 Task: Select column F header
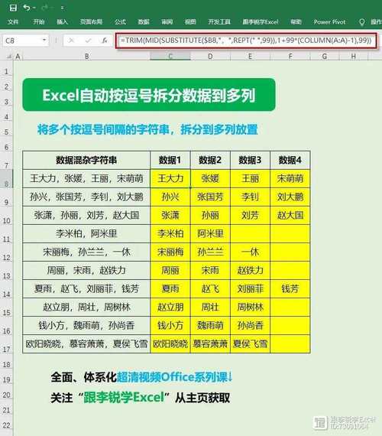tap(290, 57)
